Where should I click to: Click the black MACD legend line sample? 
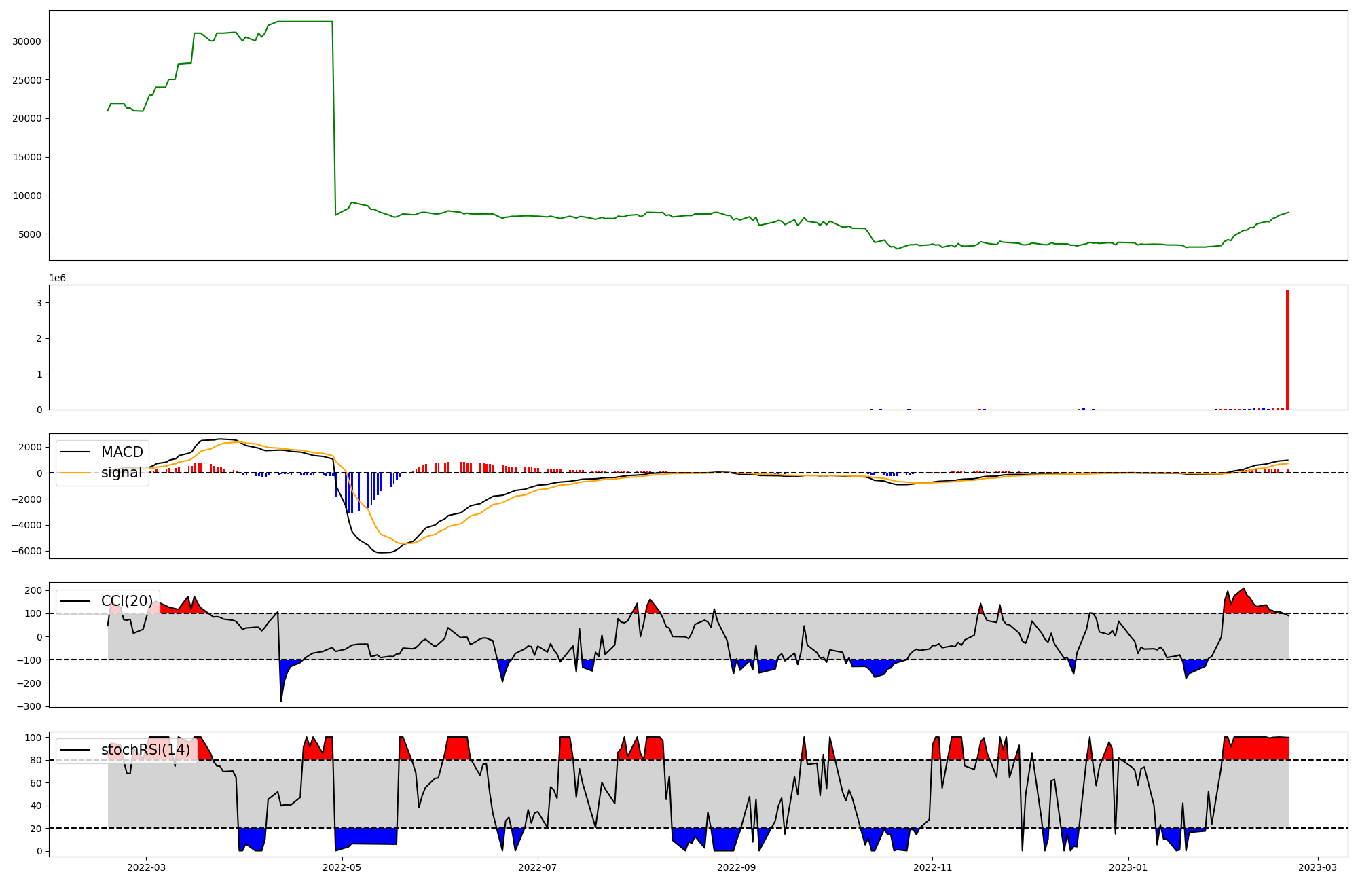[x=75, y=452]
